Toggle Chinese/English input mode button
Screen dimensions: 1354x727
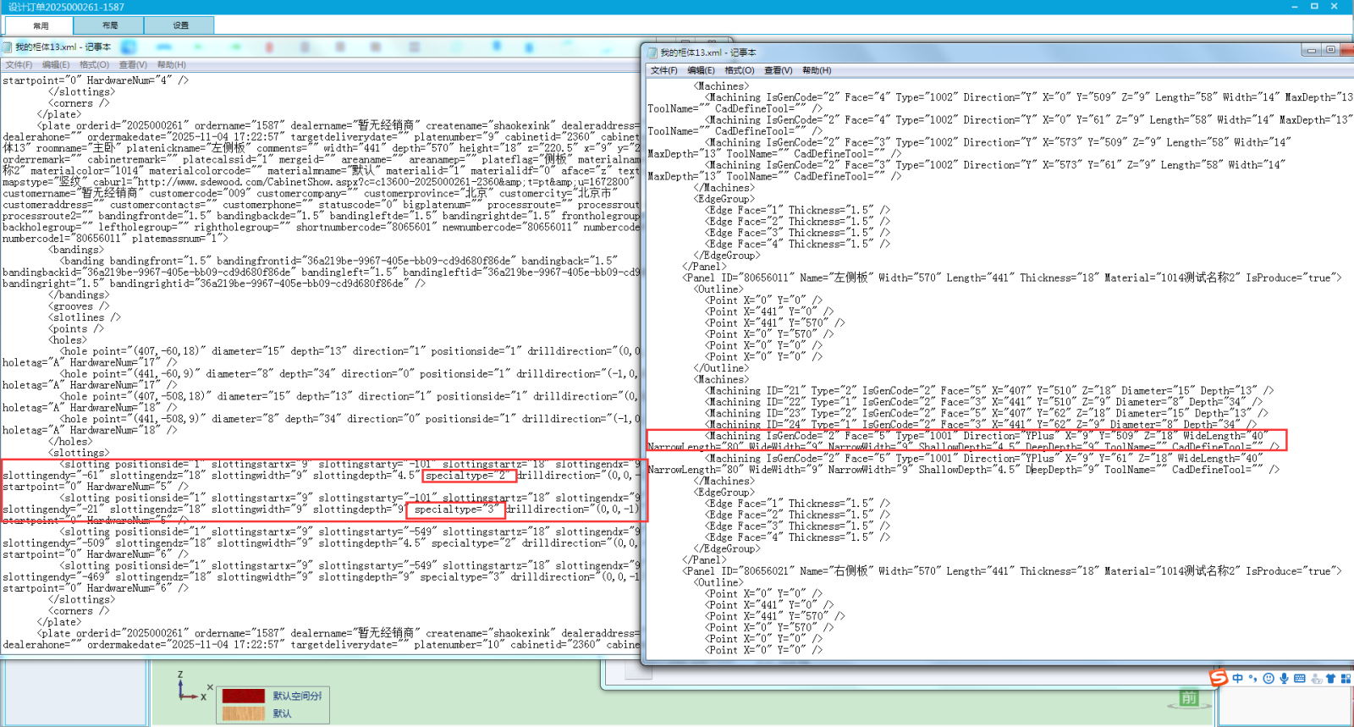pos(1238,679)
